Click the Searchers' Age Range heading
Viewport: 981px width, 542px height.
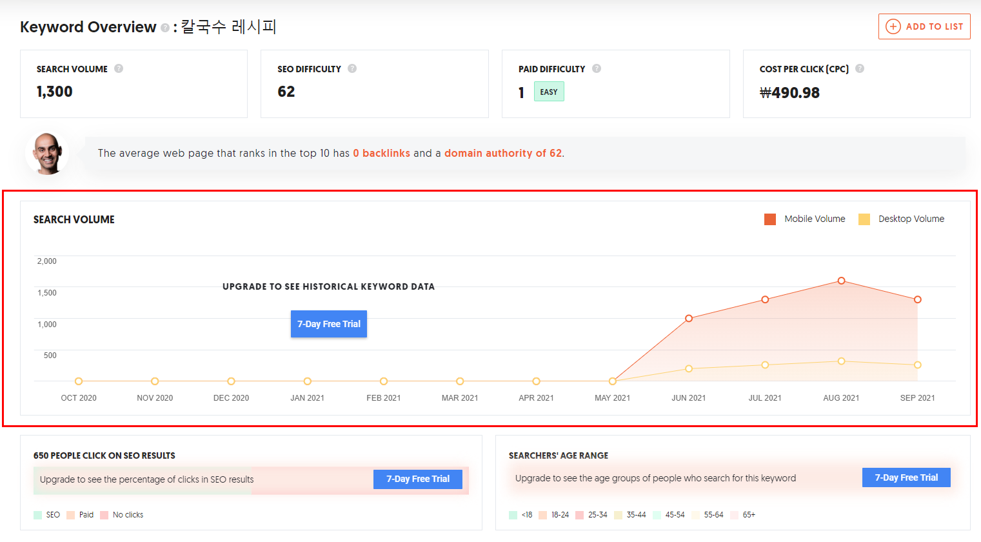click(x=559, y=456)
